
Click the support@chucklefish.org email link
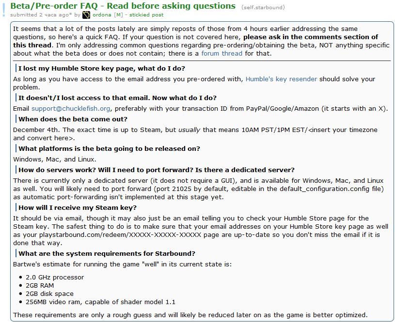70,108
